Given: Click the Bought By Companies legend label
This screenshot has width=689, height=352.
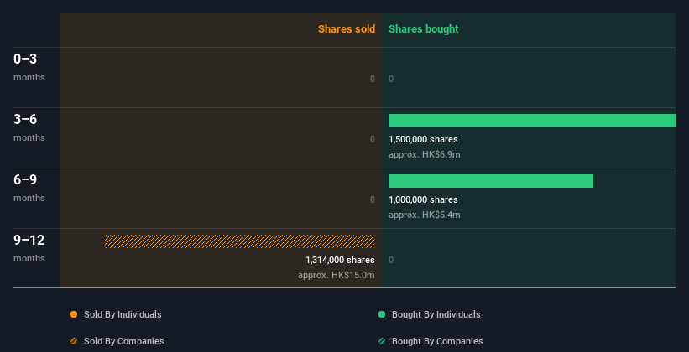Looking at the screenshot, I should click(x=437, y=341).
